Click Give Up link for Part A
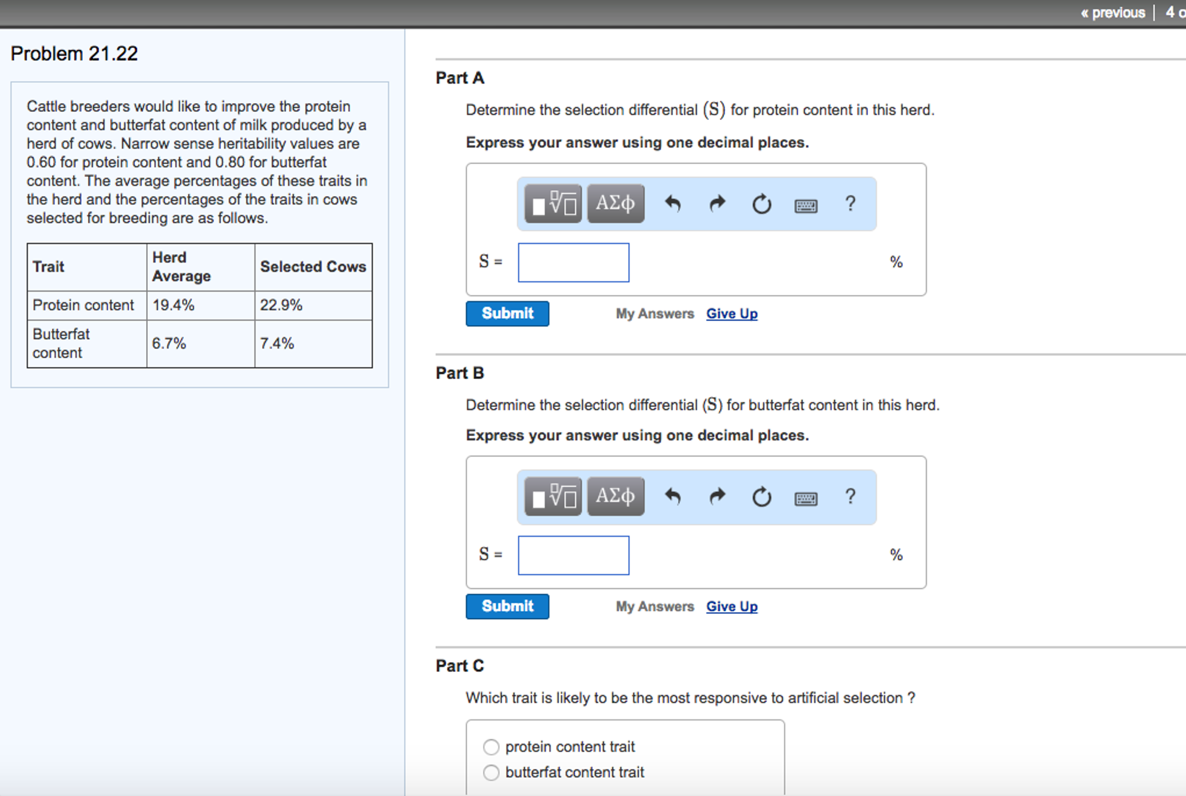Screen dimensions: 1186x796 [x=732, y=314]
